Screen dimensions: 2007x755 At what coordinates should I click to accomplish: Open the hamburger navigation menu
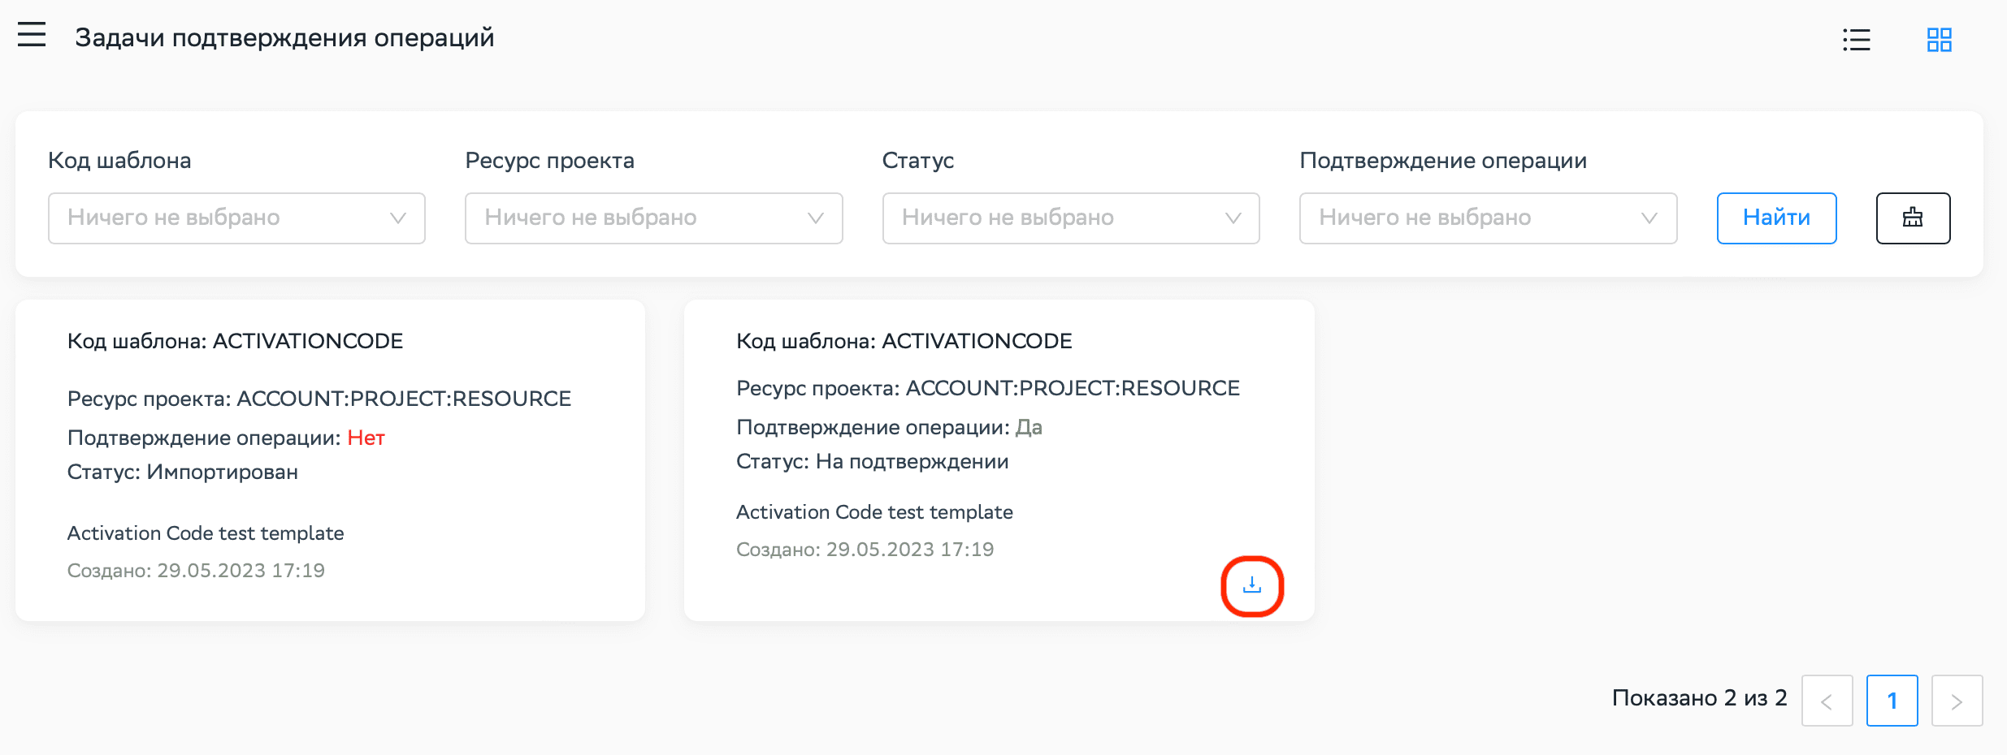point(32,36)
